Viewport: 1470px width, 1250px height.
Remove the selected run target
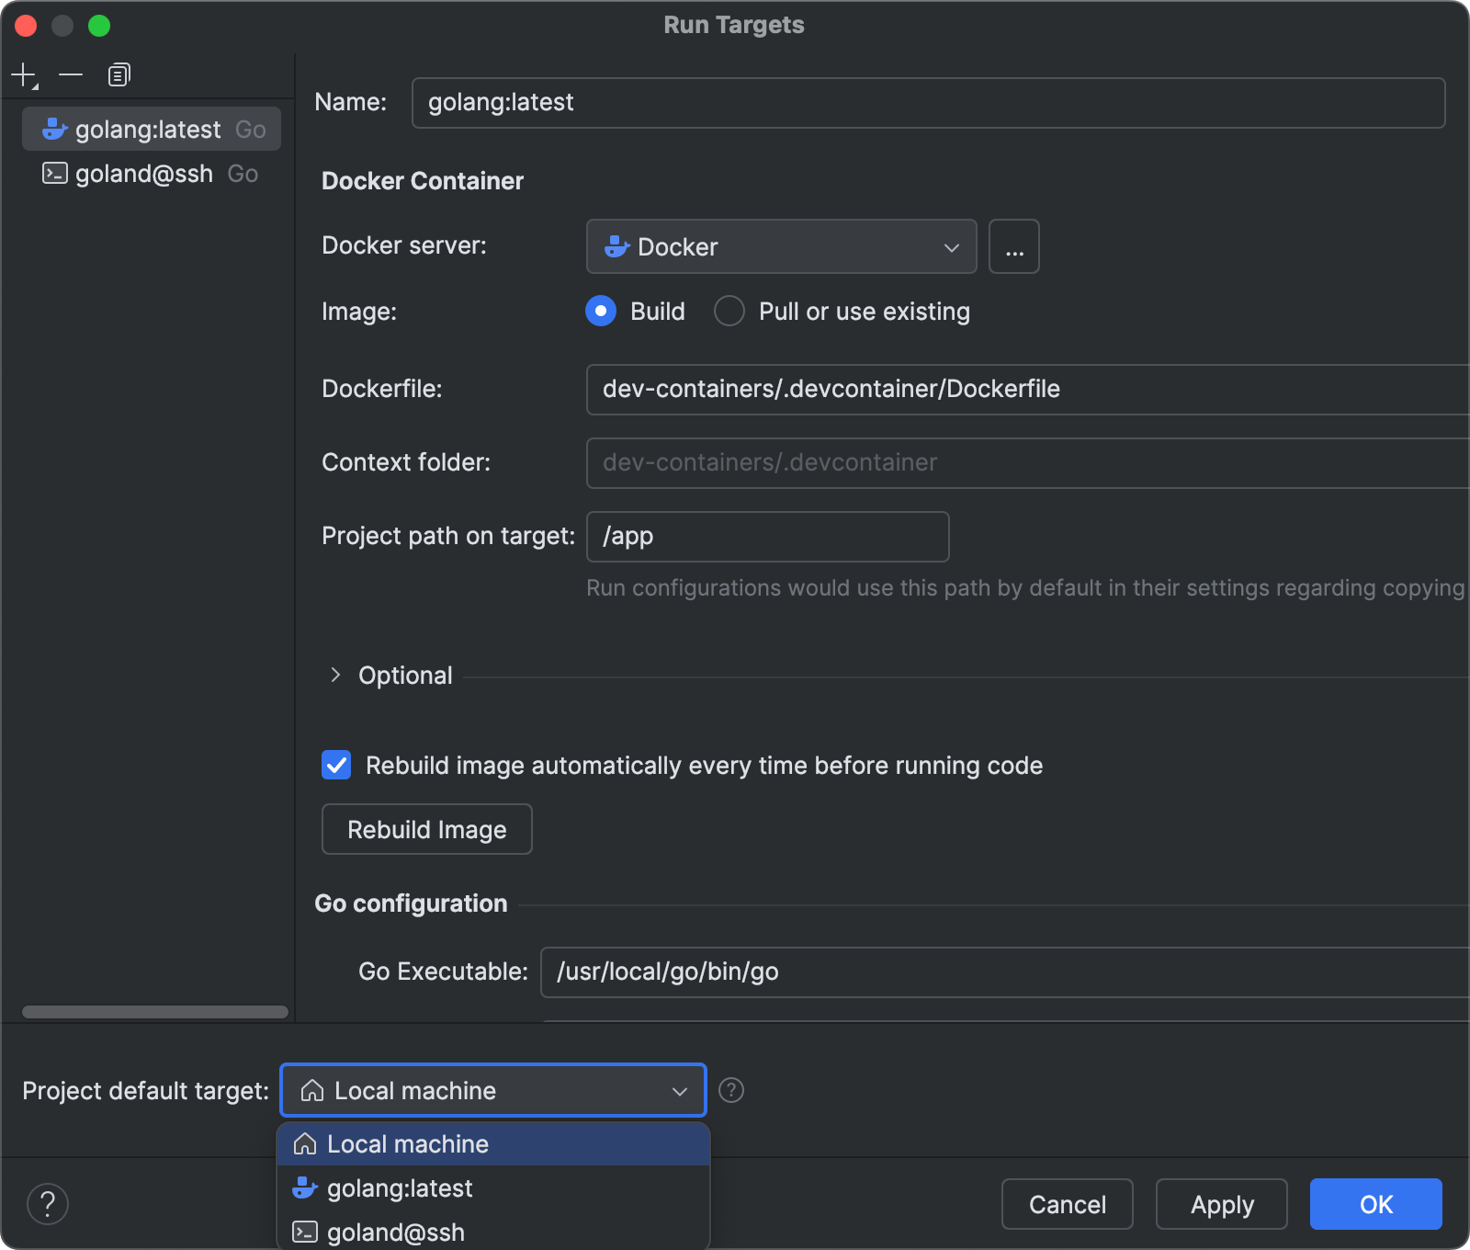pos(71,74)
